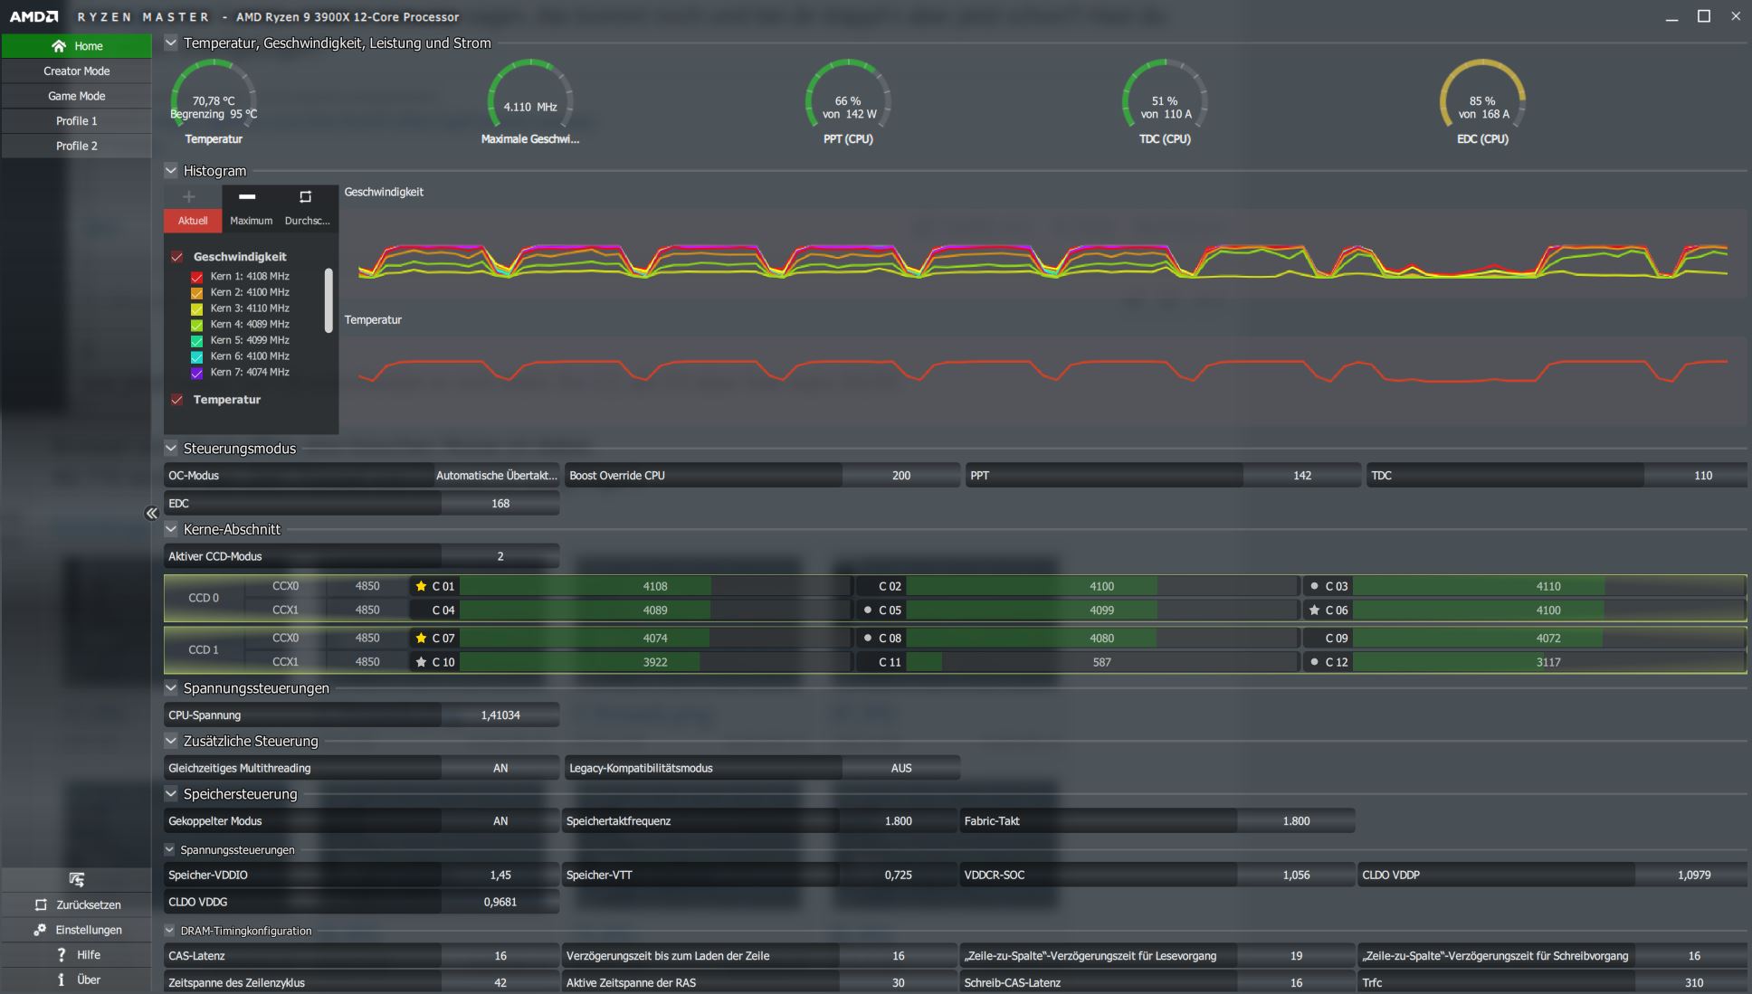The width and height of the screenshot is (1752, 994).
Task: Click the histogram reset loop icon
Action: coord(305,196)
